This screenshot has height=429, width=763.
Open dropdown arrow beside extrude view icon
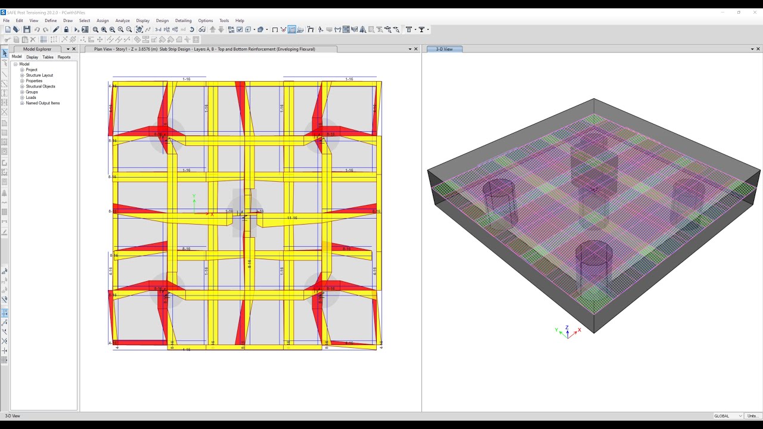255,29
